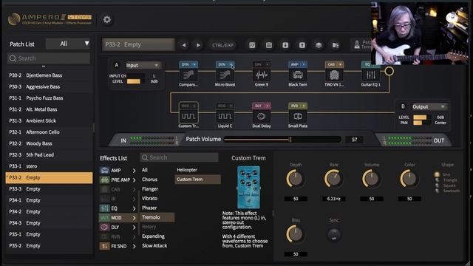Select the TWD VN cabinet block icon
Image resolution: width=473 pixels, height=266 pixels.
334,75
